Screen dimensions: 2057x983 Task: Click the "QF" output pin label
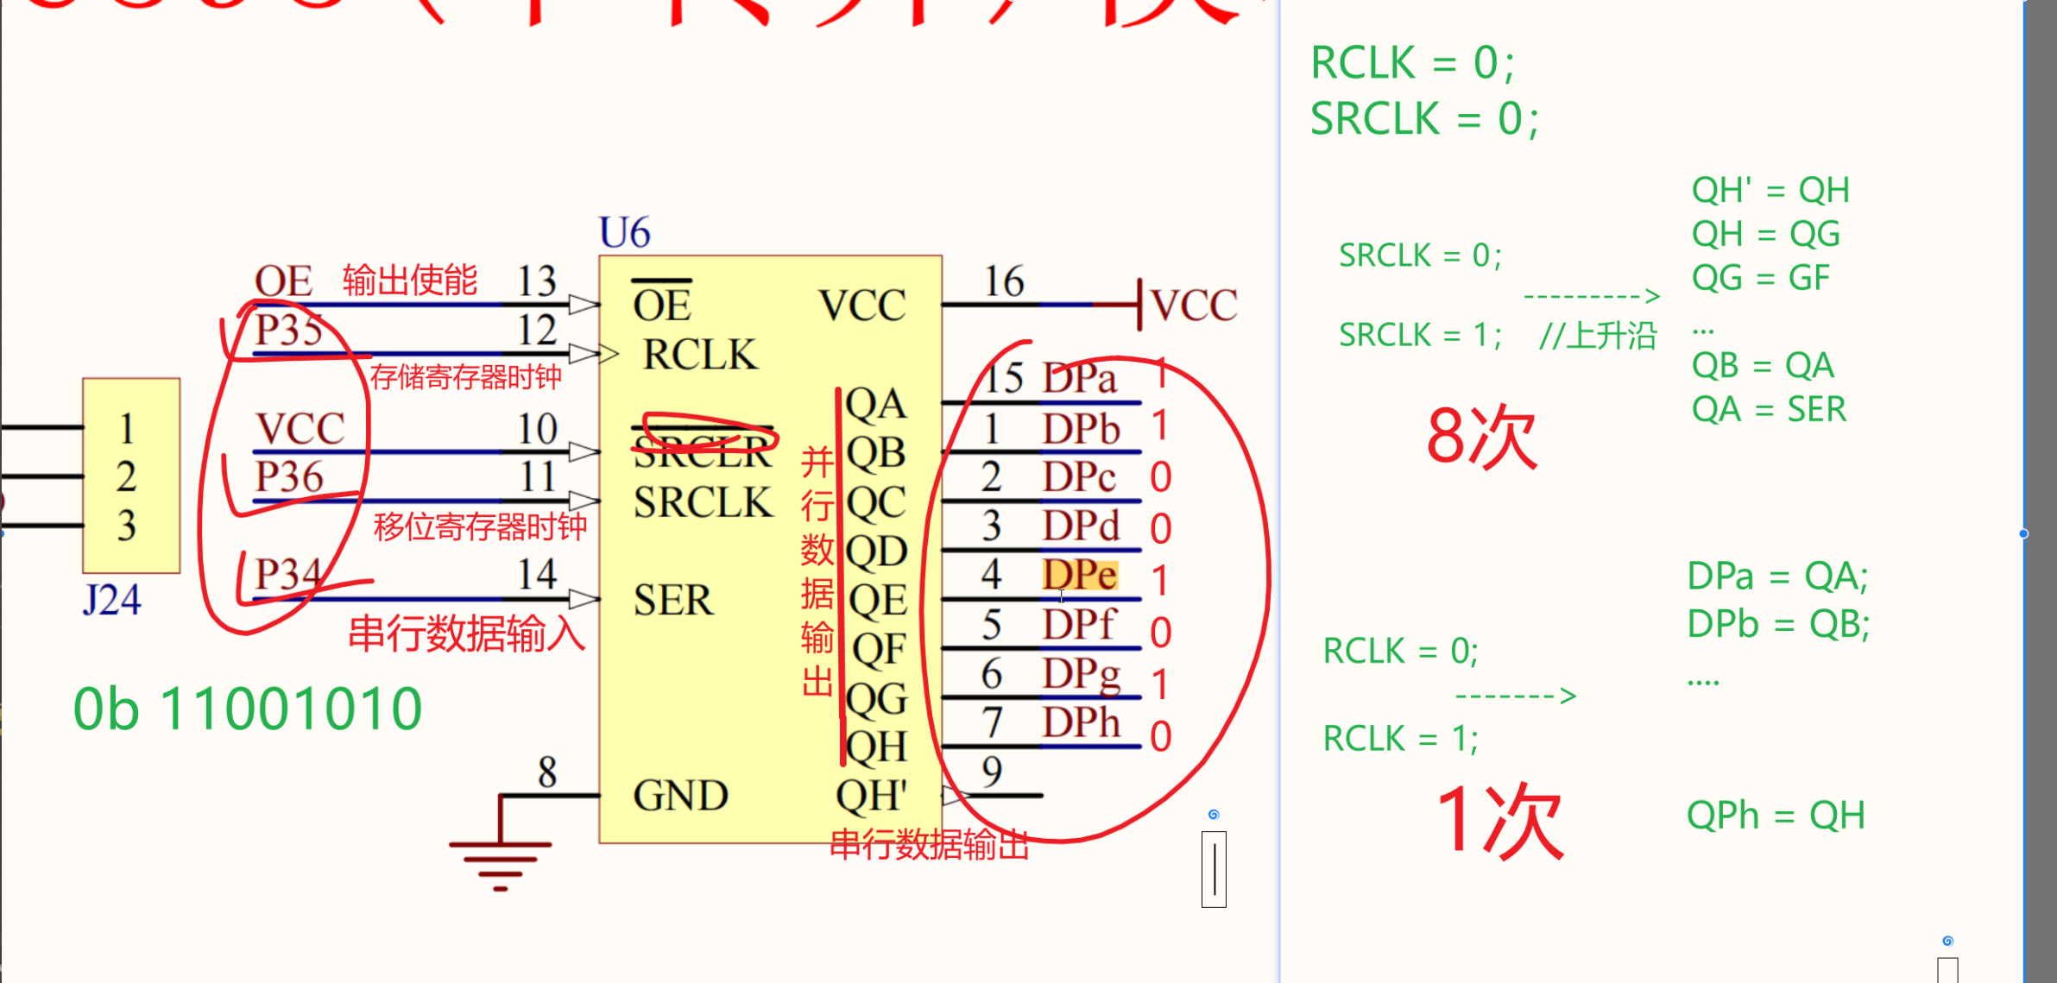click(879, 650)
